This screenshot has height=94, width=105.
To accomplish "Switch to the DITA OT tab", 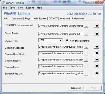I will (53, 19).
